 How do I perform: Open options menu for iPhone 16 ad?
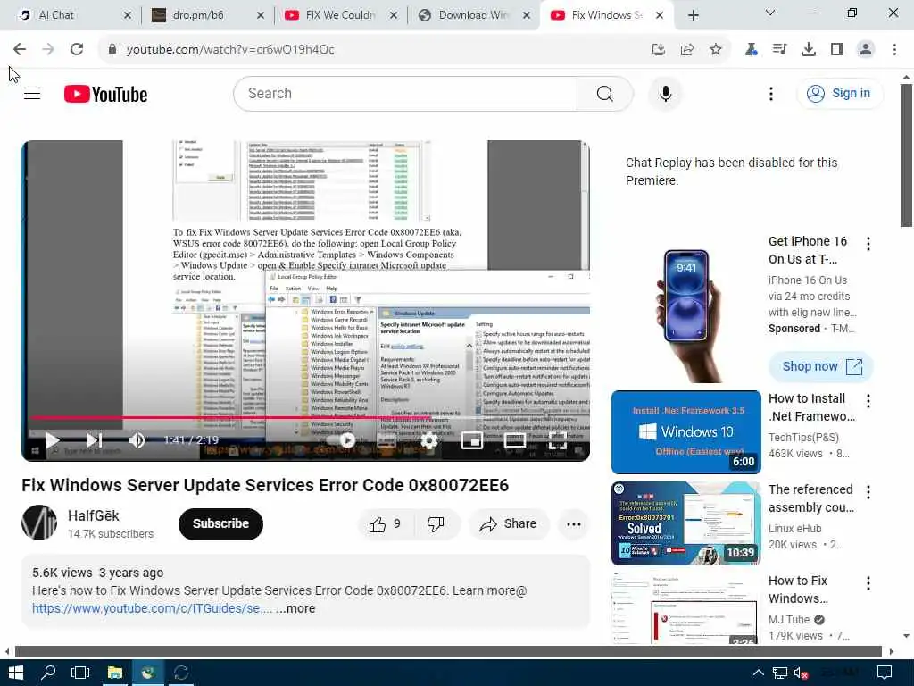pos(868,244)
